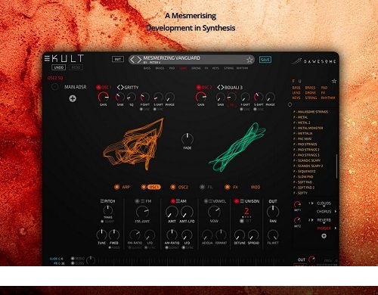Add an envelope with the Main ADSR plus

(x=73, y=98)
